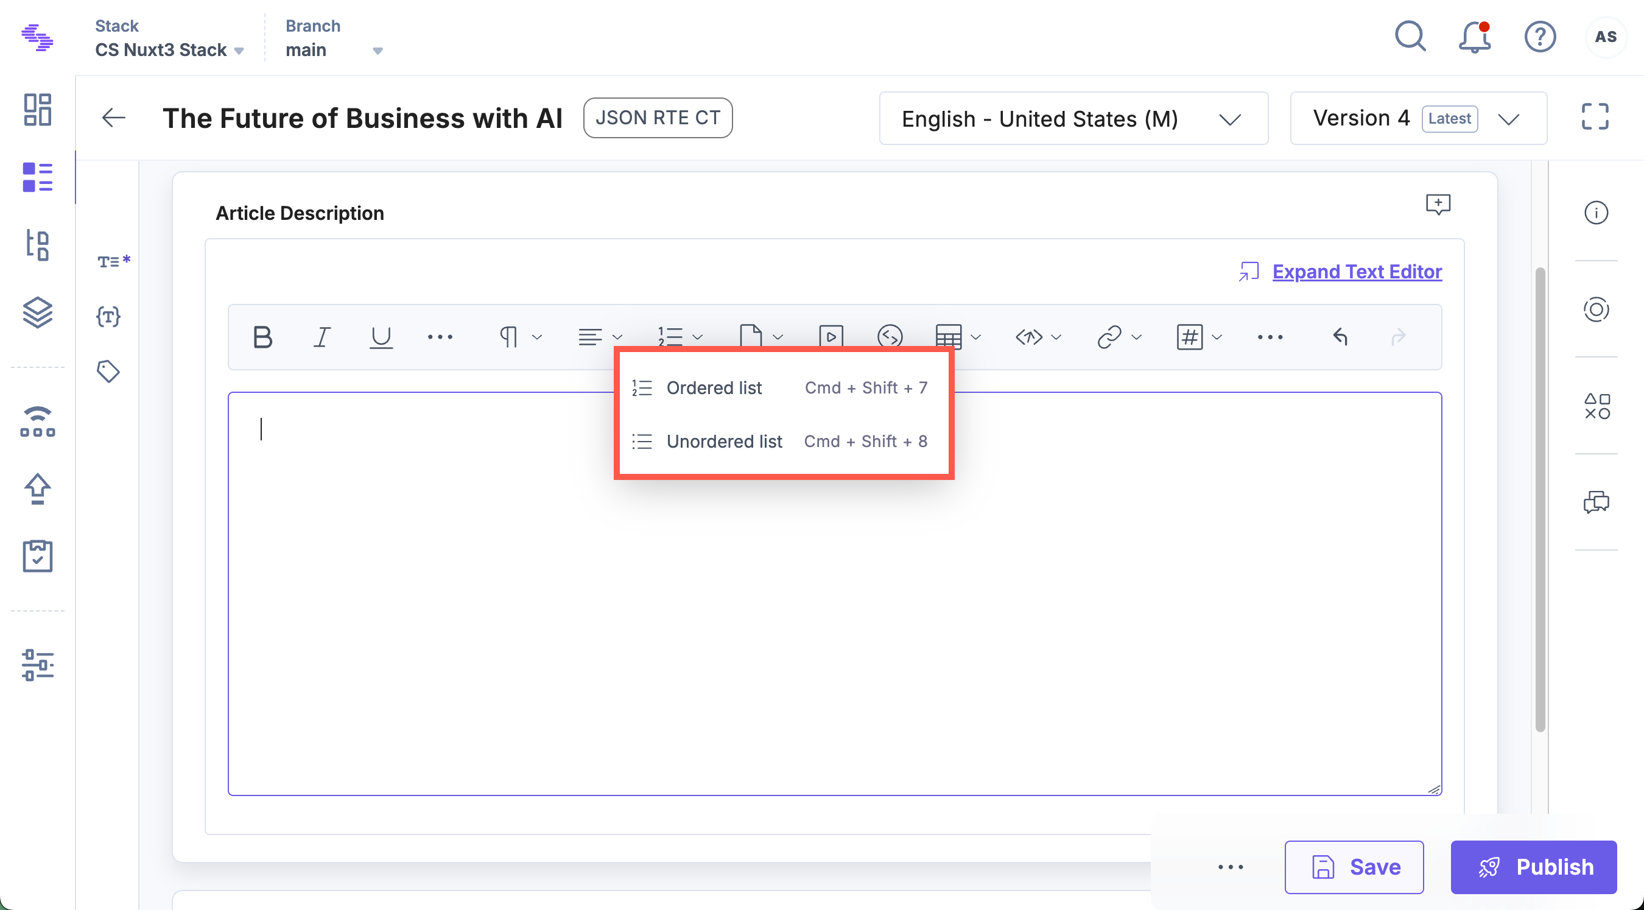1644x910 pixels.
Task: Select Unordered list menu option
Action: 724,441
